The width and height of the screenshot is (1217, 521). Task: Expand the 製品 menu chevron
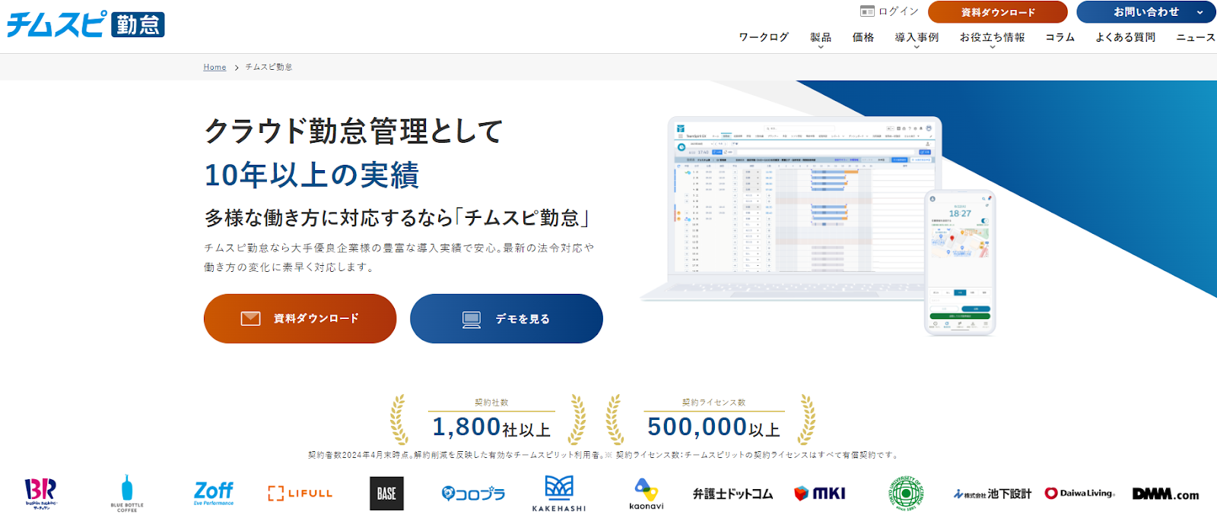click(x=821, y=47)
